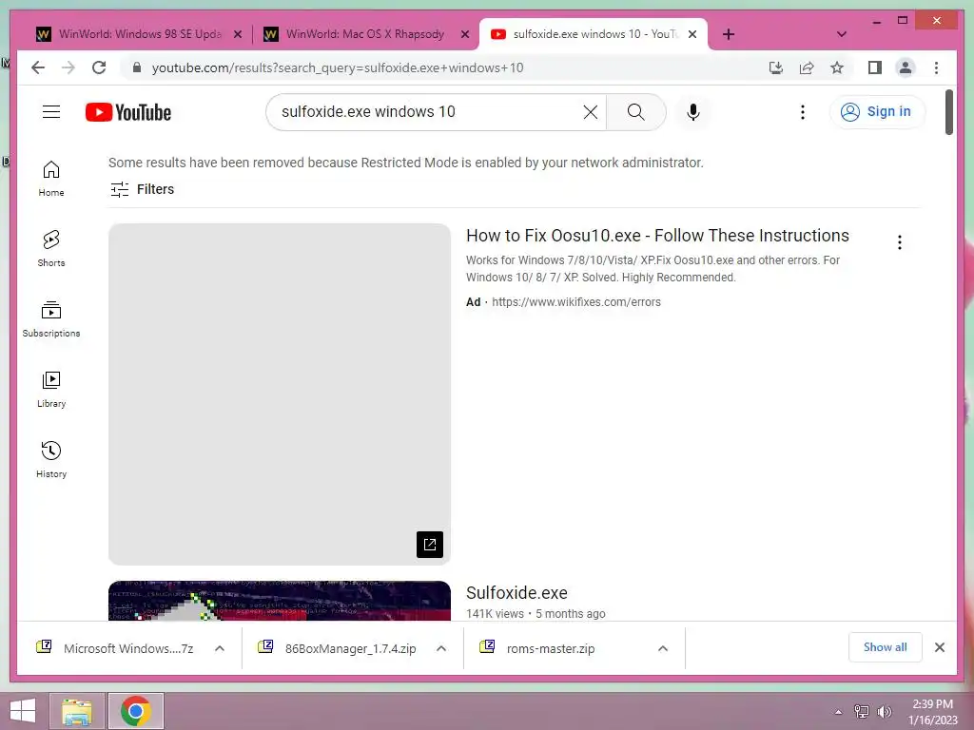This screenshot has height=730, width=974.
Task: Open the Chrome profile avatar
Action: 906,67
